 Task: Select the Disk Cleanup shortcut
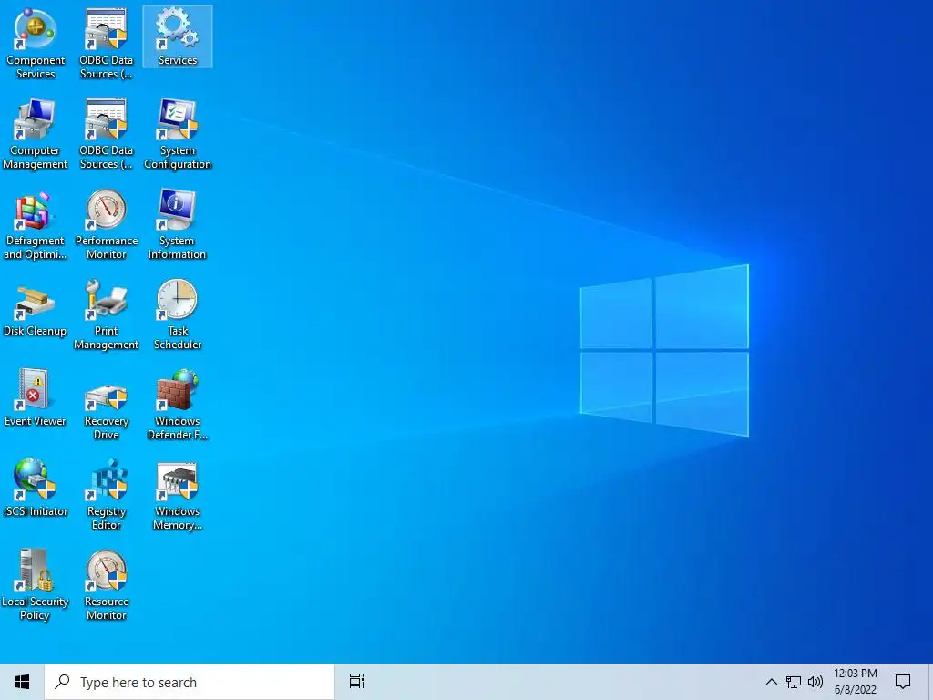pyautogui.click(x=36, y=310)
